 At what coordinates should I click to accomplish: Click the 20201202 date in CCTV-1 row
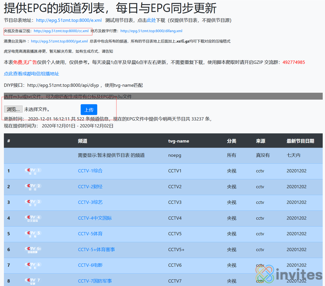point(296,171)
